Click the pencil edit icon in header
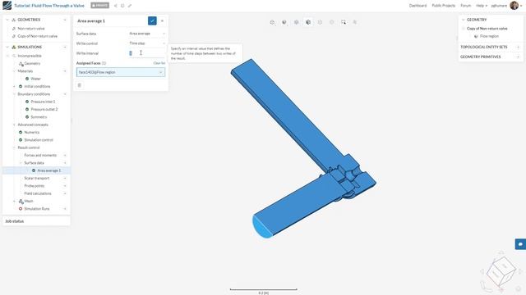Screen dimensions: 526x295 point(130,6)
